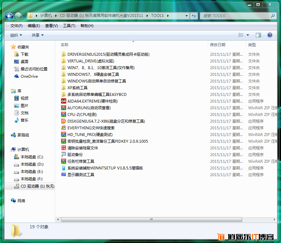The image size is (281, 243).
Task: Select the 收藏夹 star icon
Action: coord(13,47)
